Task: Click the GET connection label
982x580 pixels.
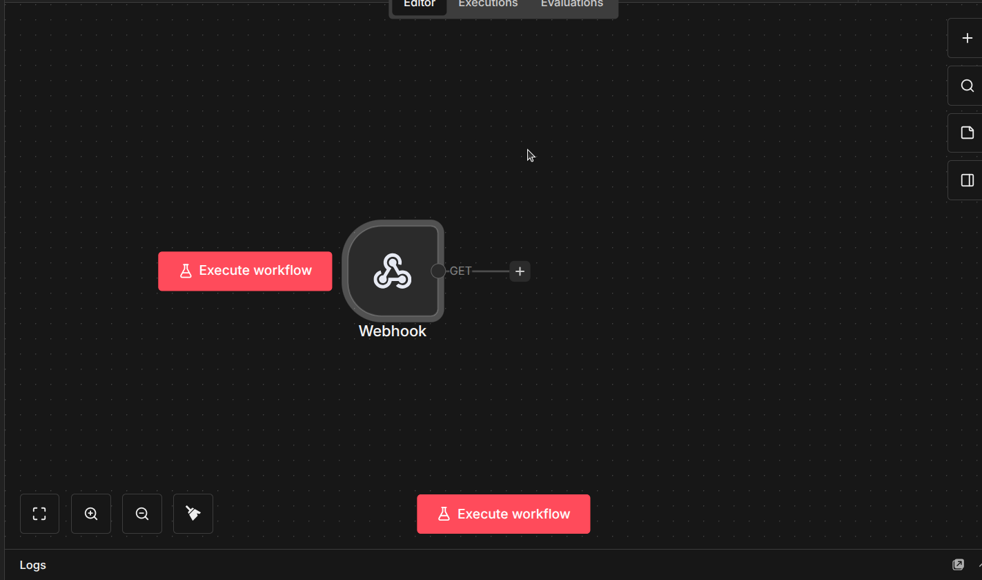Action: pyautogui.click(x=460, y=271)
